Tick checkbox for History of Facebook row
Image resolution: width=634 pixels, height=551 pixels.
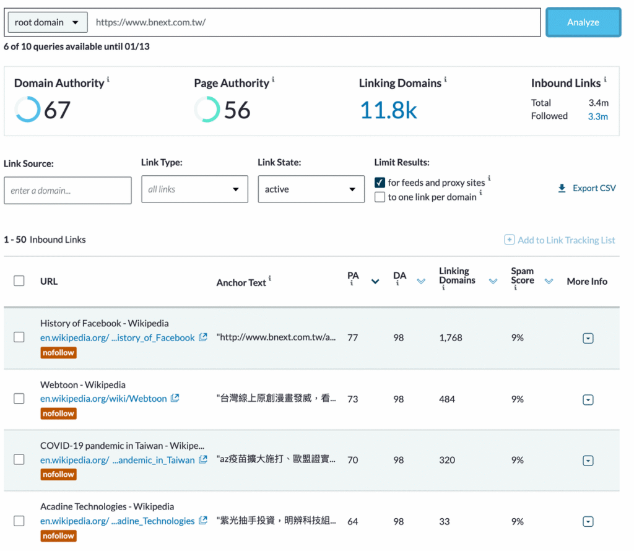tap(19, 337)
